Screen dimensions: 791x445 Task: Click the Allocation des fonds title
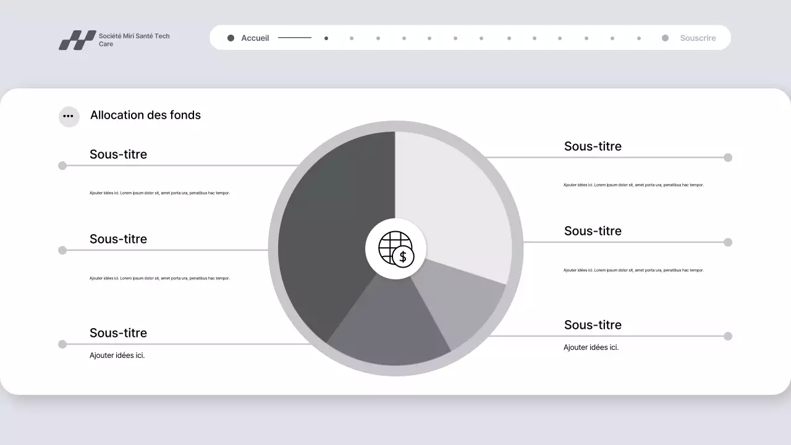[x=145, y=115]
